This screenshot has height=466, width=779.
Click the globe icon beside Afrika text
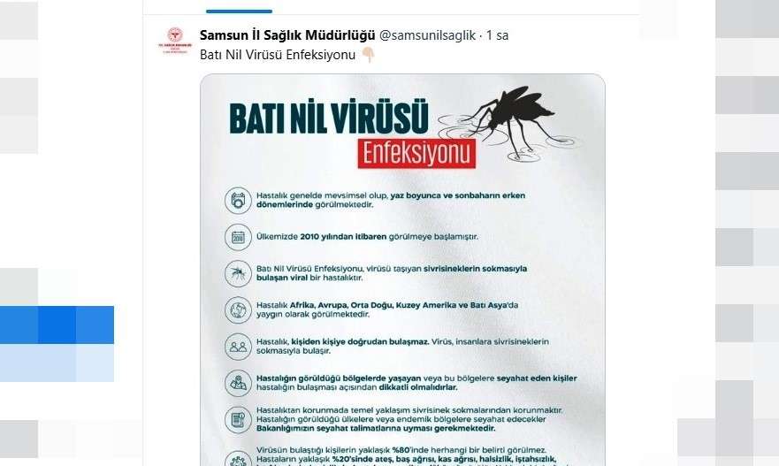[x=238, y=310]
